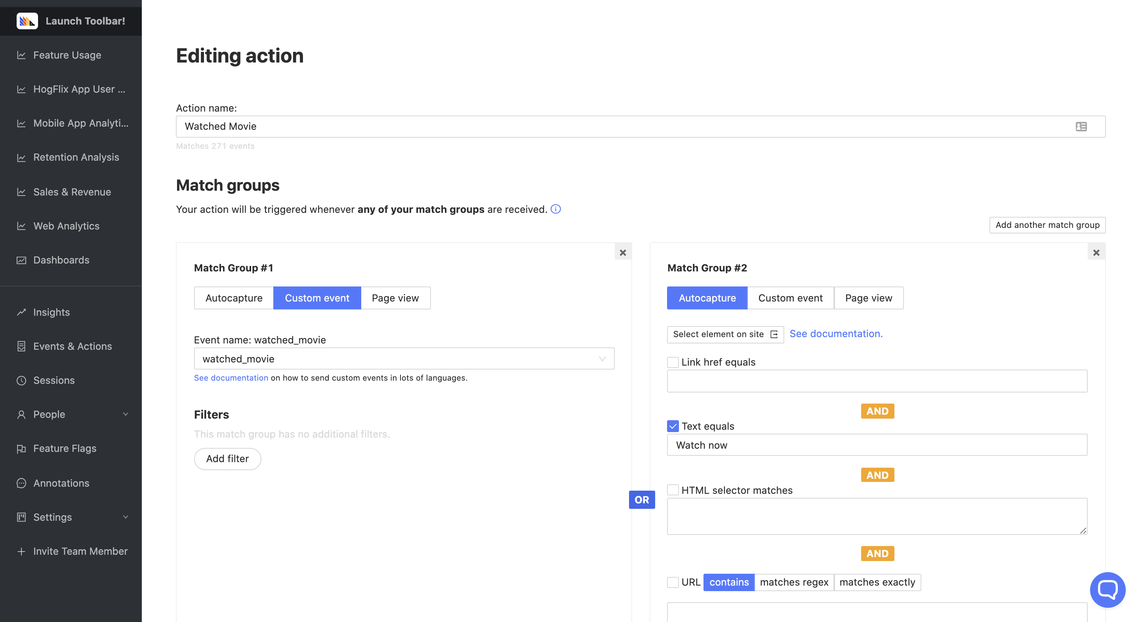Click the info icon next to match groups description
The width and height of the screenshot is (1140, 622).
coord(556,209)
